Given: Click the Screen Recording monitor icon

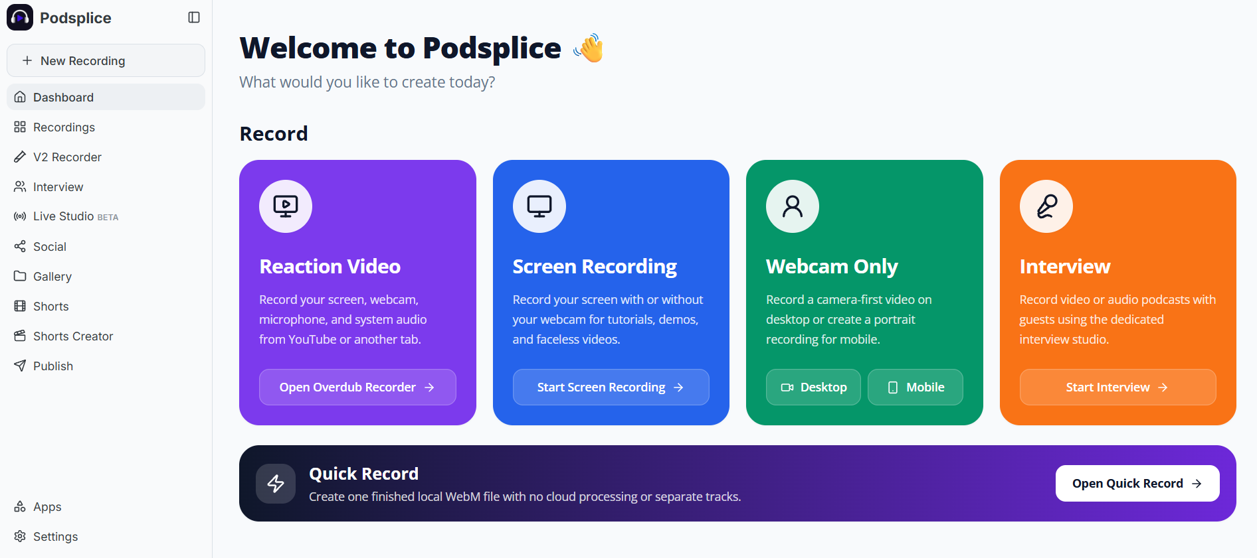Looking at the screenshot, I should pyautogui.click(x=539, y=206).
